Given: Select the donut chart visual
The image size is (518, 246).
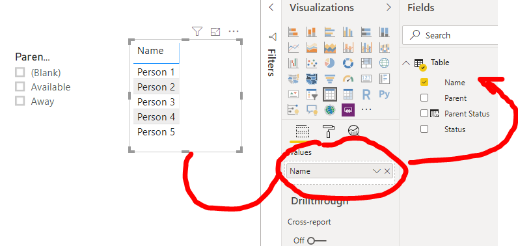Looking at the screenshot, I should [348, 62].
